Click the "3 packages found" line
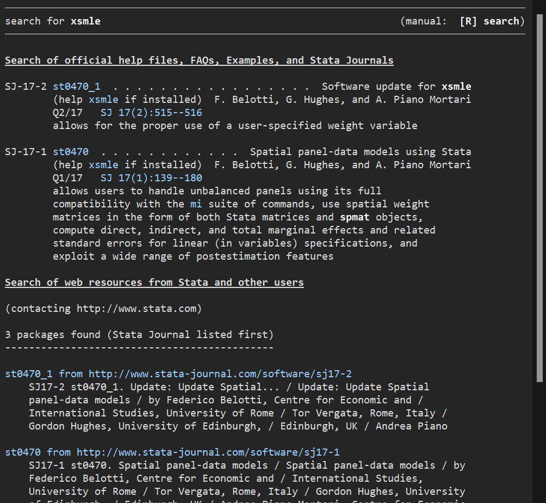Screen dimensions: 546x503 [x=139, y=335]
